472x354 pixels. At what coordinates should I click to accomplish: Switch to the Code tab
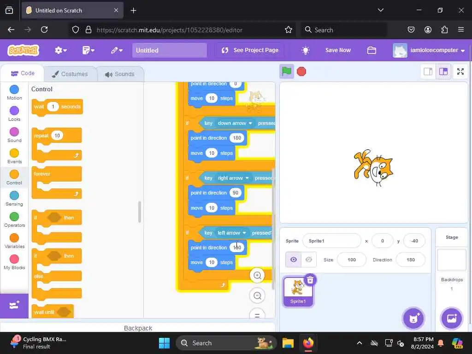coord(23,73)
